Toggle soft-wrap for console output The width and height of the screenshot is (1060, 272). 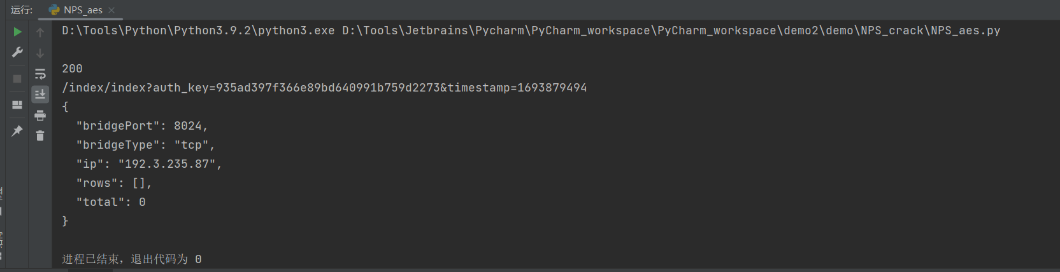pos(40,74)
